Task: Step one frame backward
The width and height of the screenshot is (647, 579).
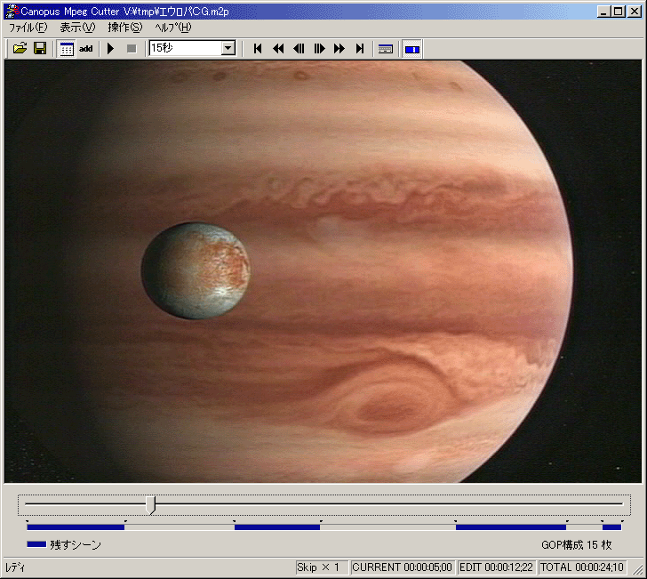Action: point(299,49)
